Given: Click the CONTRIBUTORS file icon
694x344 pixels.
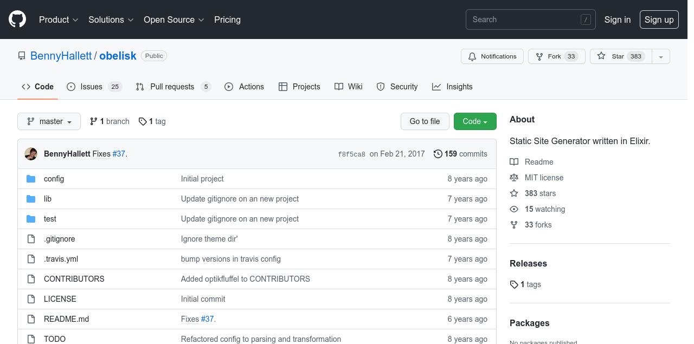Looking at the screenshot, I should tap(31, 279).
